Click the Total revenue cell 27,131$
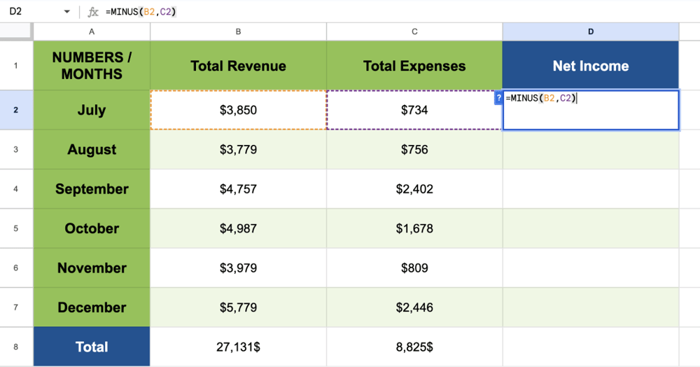700x367 pixels. 238,347
